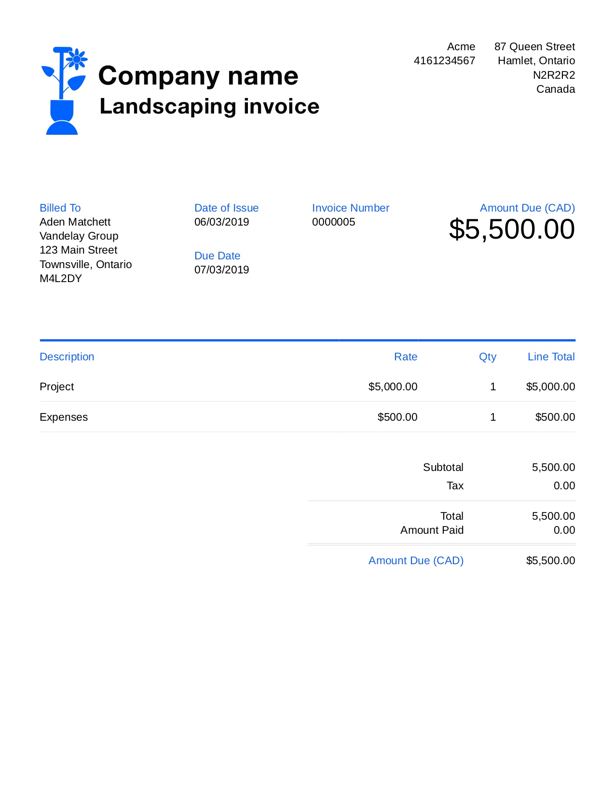Click the 'Line Total' column header
Viewport: 615px width, 797px height.
pos(551,356)
